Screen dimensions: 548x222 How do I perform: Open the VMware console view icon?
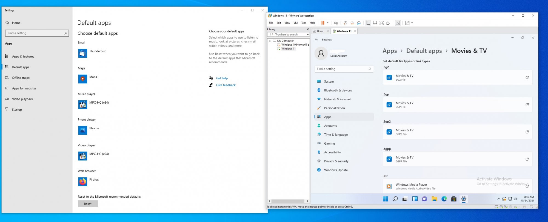pyautogui.click(x=398, y=23)
